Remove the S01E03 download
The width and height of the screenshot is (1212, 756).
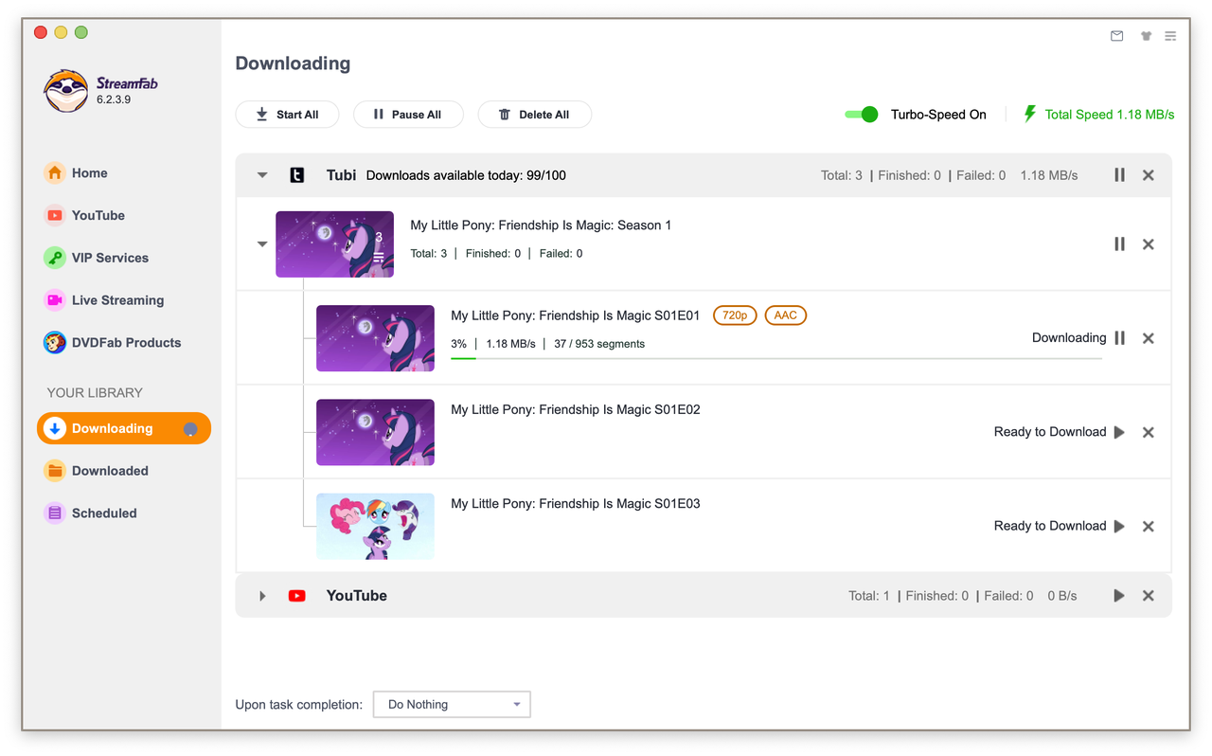pyautogui.click(x=1149, y=526)
